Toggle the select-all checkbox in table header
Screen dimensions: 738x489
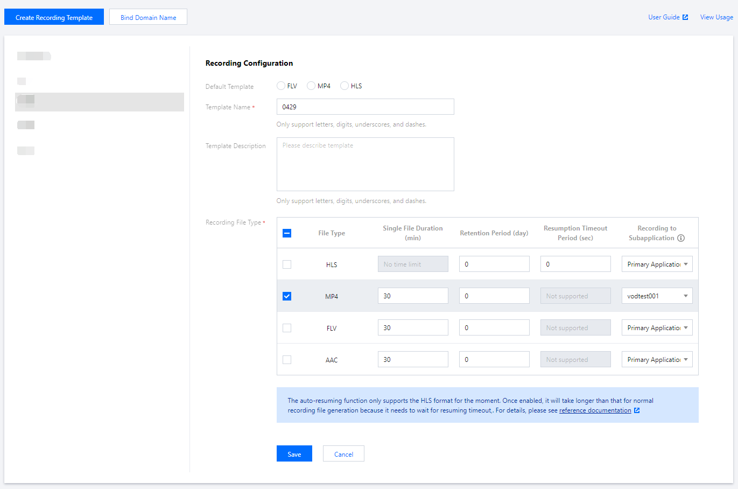point(287,233)
